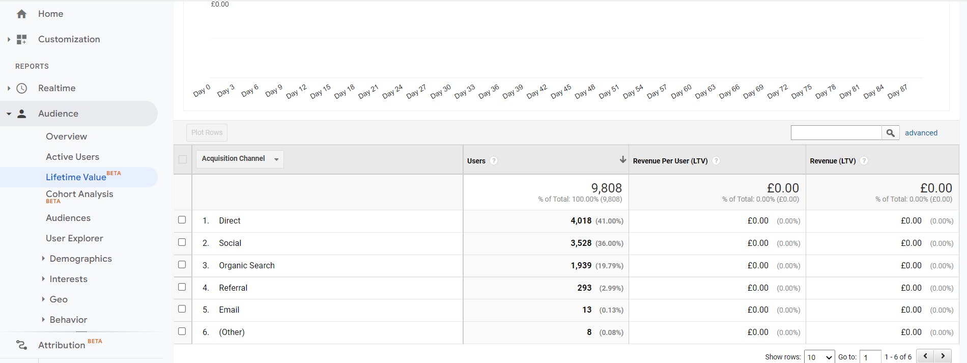Click the Attribution path icon
Image resolution: width=967 pixels, height=363 pixels.
(x=21, y=345)
